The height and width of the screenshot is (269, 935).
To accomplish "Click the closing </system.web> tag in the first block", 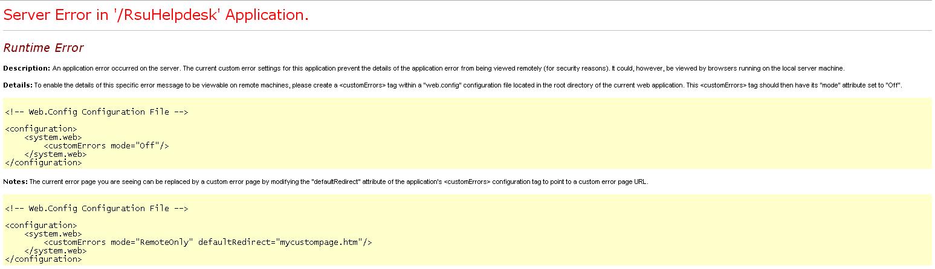I will pyautogui.click(x=56, y=154).
